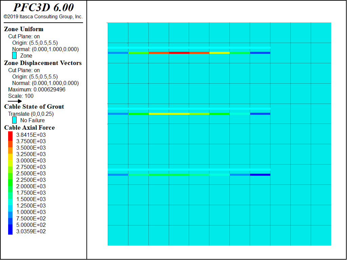The height and width of the screenshot is (260, 347).
Task: Click the 1.0000E+03 legend value
Action: coord(31,212)
